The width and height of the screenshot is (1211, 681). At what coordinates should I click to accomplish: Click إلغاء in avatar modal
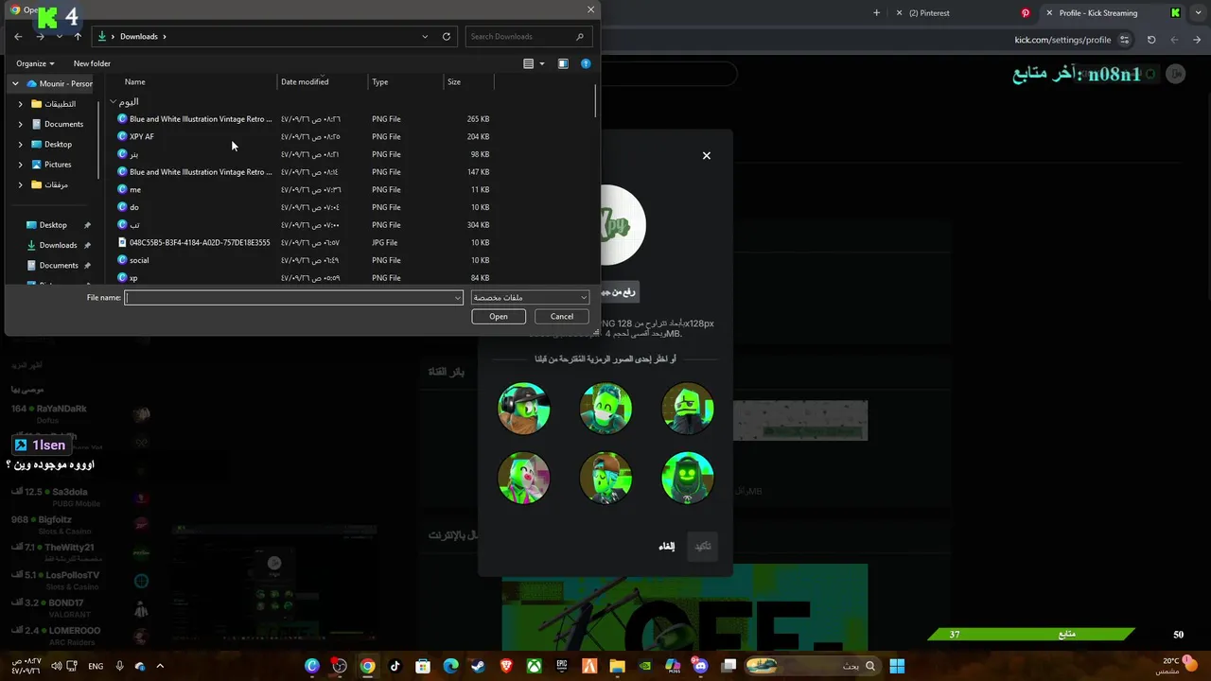pos(667,547)
